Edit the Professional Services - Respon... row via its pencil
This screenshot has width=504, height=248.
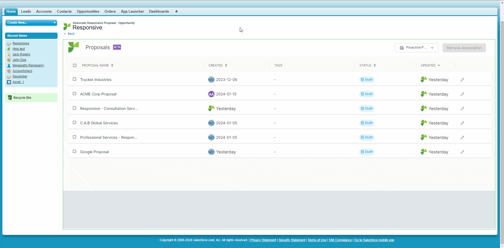tap(462, 137)
